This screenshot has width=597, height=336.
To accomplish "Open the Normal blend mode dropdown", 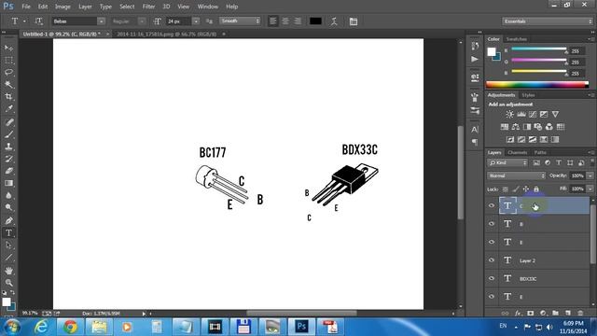I will tap(516, 175).
